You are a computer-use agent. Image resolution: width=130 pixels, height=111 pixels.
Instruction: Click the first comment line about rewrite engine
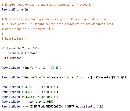[46, 5]
